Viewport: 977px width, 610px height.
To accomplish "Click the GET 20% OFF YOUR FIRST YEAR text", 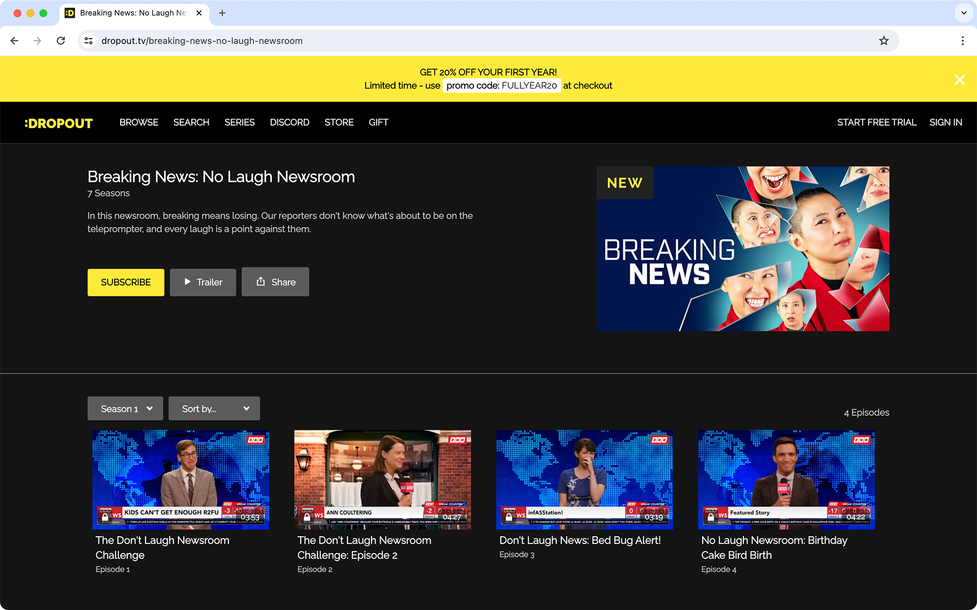I will [x=489, y=72].
